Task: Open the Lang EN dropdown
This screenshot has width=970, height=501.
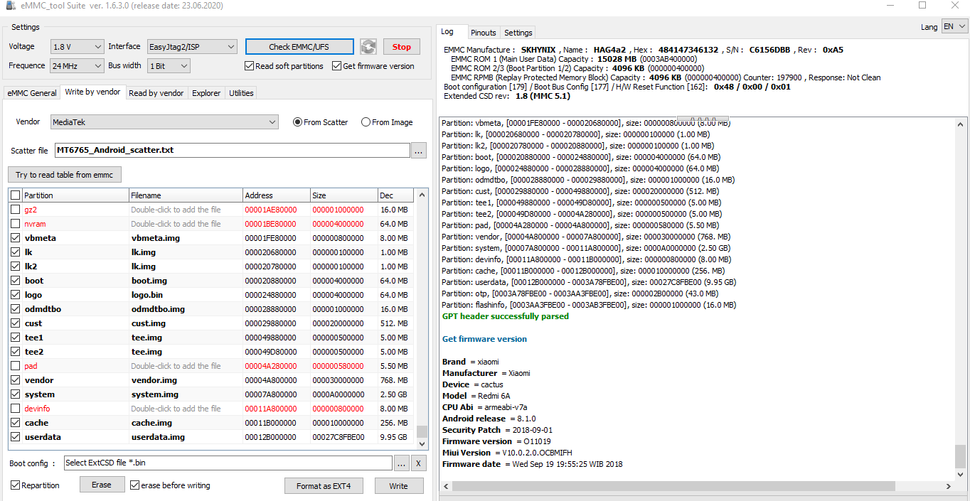Action: click(954, 26)
